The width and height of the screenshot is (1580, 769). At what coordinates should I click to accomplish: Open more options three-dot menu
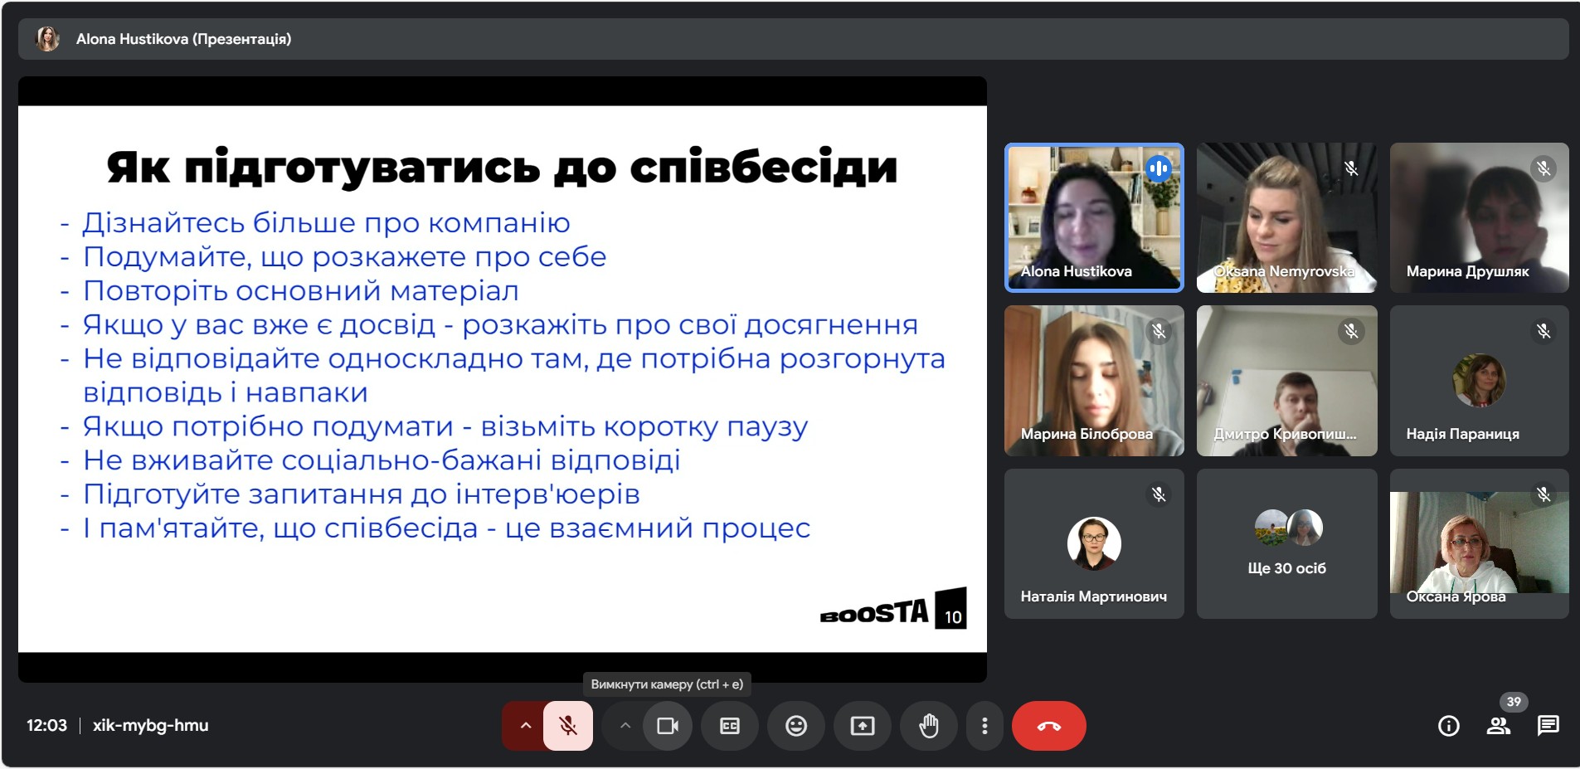tap(984, 726)
